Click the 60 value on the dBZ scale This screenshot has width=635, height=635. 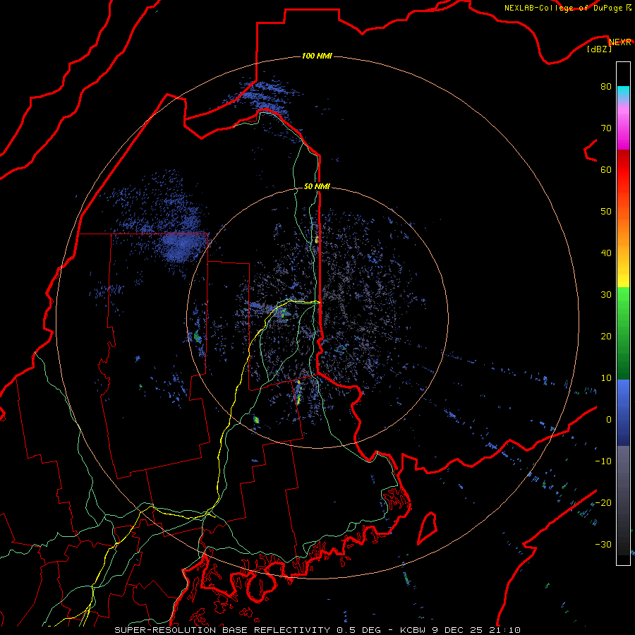coord(606,170)
